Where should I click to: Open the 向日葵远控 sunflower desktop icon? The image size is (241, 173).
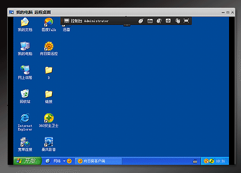49,49
